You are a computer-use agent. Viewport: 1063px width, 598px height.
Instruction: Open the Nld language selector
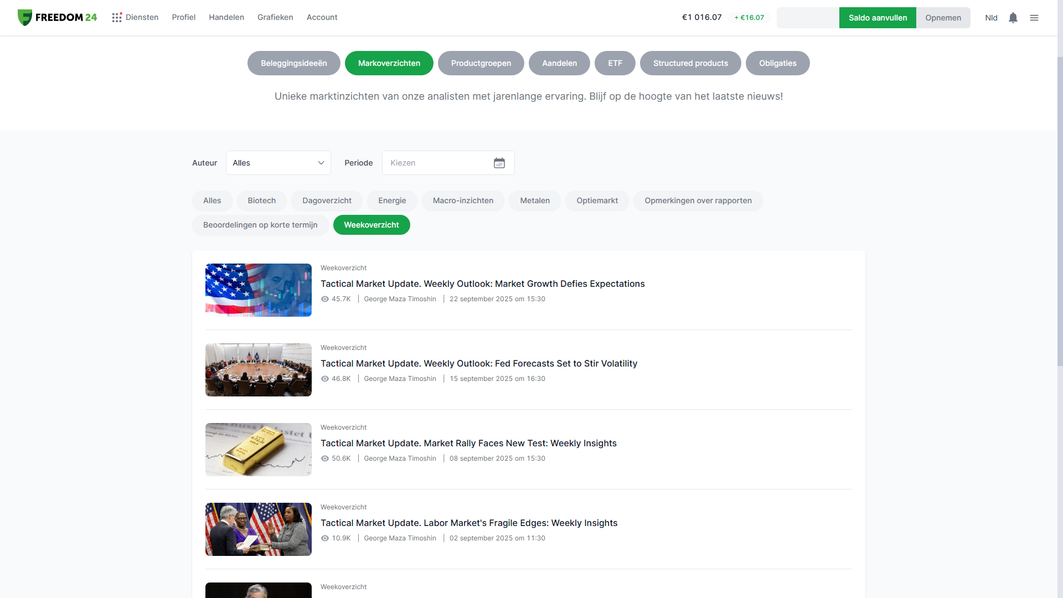[991, 18]
